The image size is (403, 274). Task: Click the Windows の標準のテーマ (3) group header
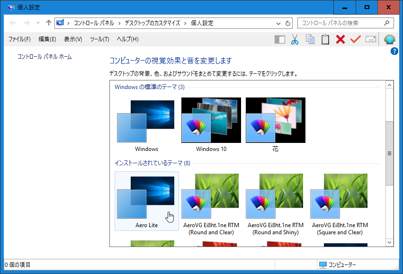[150, 87]
